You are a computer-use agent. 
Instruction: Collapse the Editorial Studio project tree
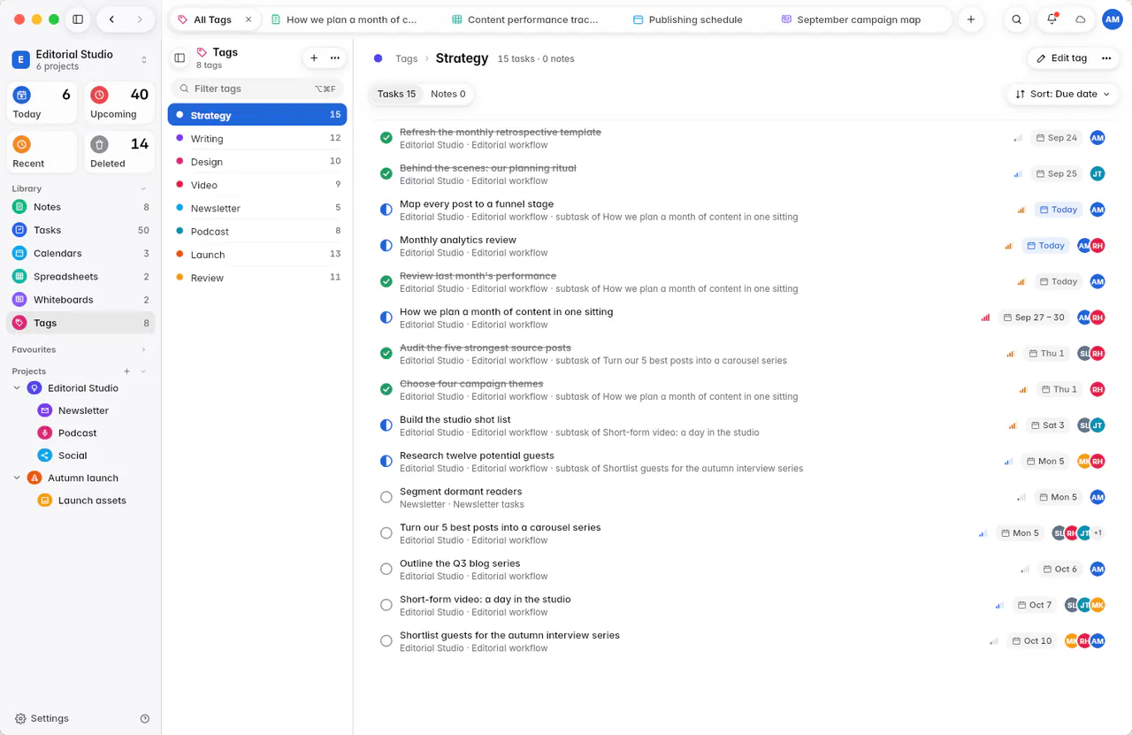[17, 388]
